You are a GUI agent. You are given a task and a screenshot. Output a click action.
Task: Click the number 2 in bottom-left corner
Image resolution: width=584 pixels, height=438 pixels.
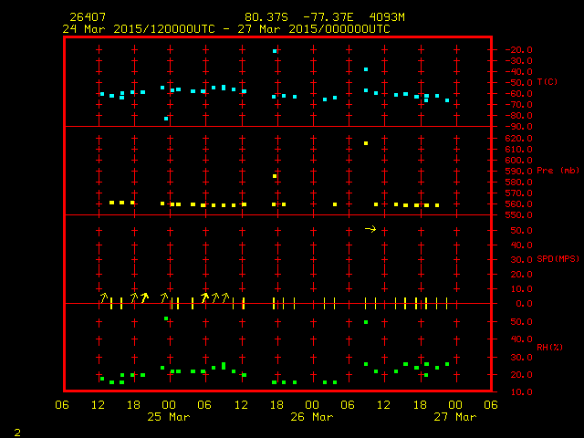click(x=16, y=430)
